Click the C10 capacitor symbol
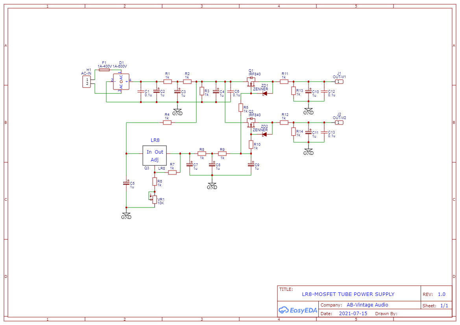The image size is (460, 325). pos(309,91)
